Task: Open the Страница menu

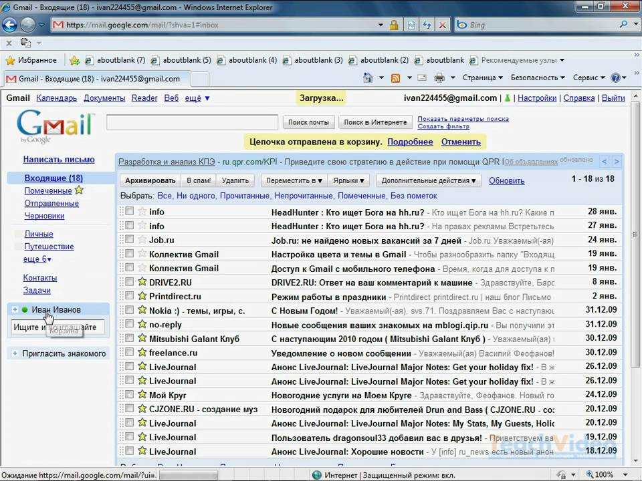Action: [x=483, y=78]
